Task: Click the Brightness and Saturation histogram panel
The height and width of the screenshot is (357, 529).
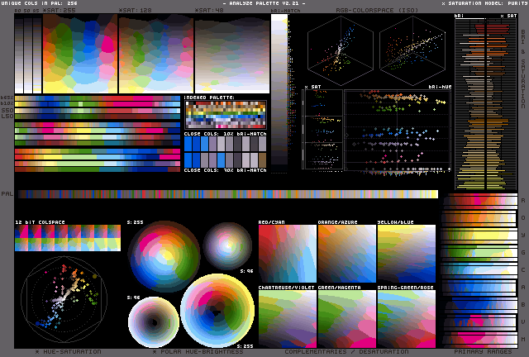Action: tap(486, 101)
